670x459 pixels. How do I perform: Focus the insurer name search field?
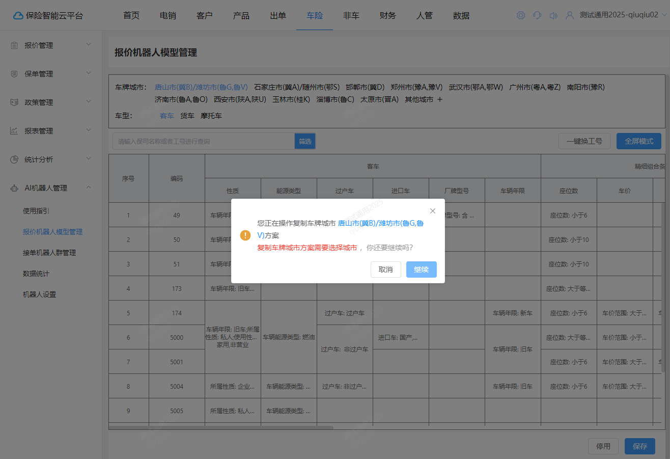tap(204, 141)
